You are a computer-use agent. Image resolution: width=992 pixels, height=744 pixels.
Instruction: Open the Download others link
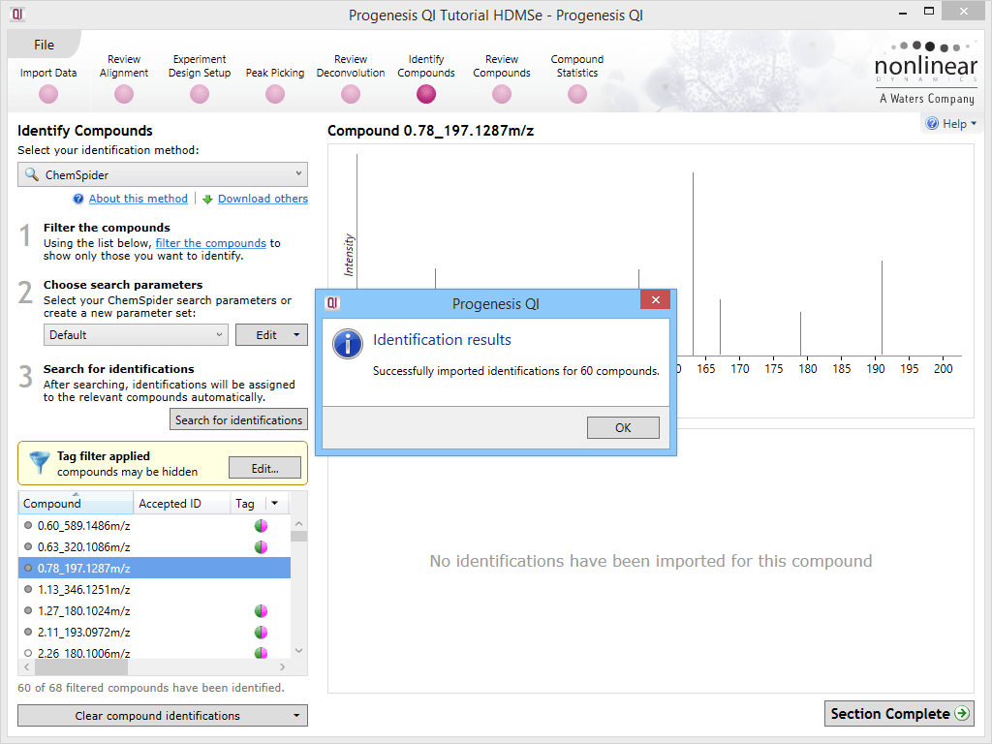coord(263,199)
